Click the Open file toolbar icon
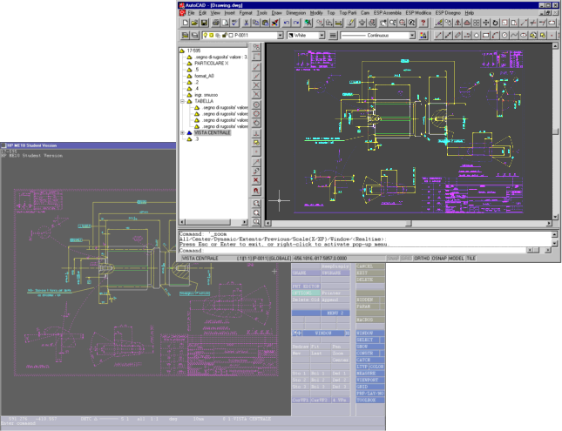Image resolution: width=562 pixels, height=431 pixels. (196, 24)
